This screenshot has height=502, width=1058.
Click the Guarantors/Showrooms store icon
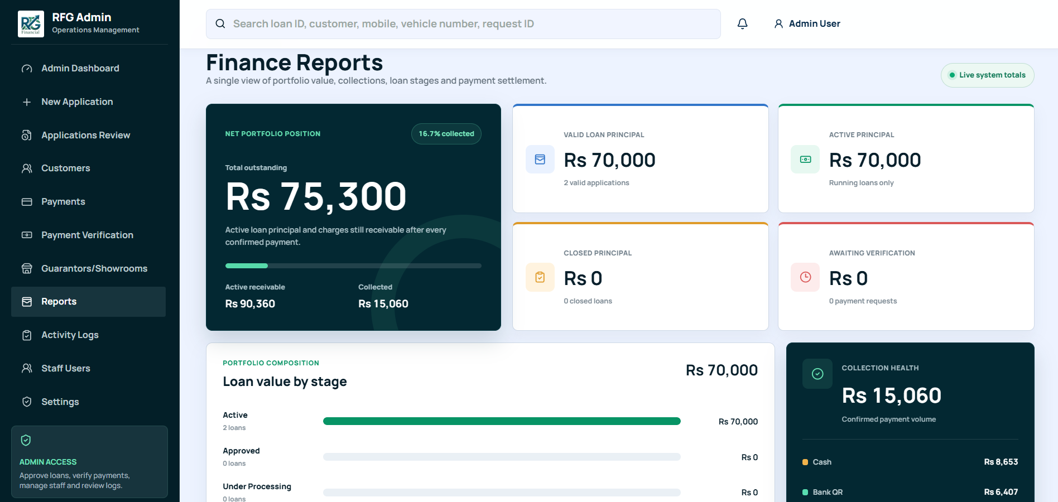(x=27, y=269)
